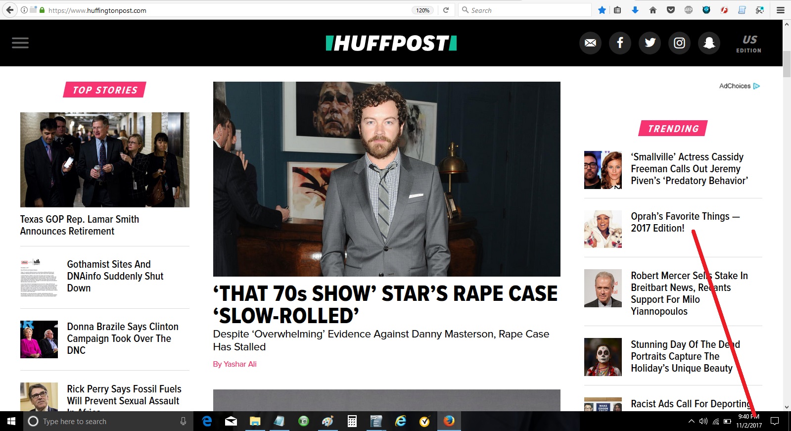Show hidden system tray icons
Image resolution: width=791 pixels, height=431 pixels.
[691, 422]
